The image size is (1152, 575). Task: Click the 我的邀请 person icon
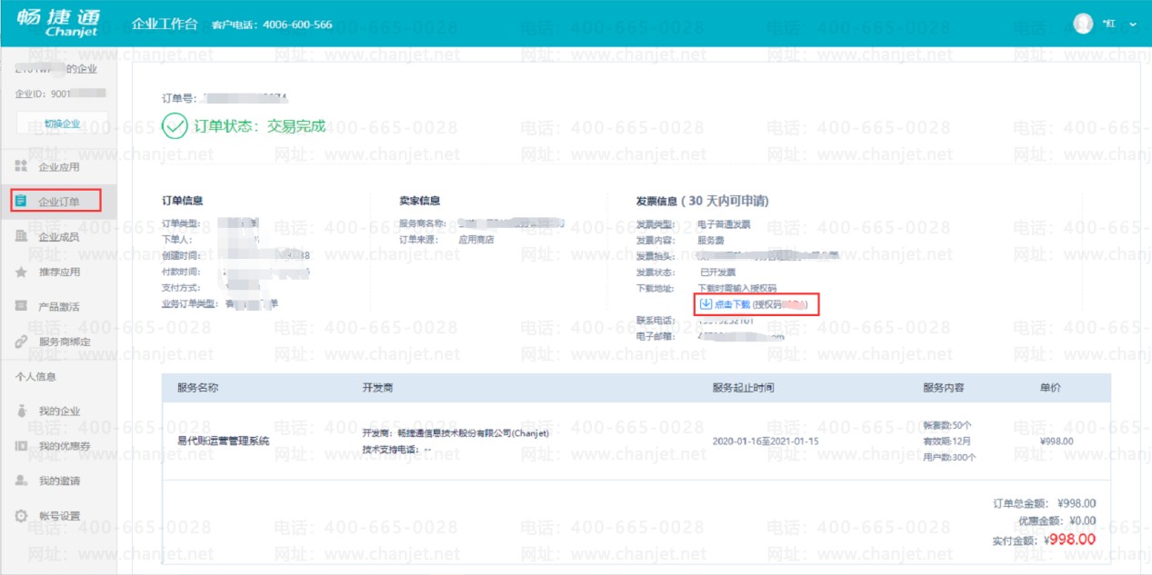22,481
